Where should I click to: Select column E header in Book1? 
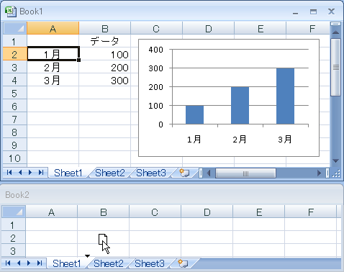click(261, 28)
